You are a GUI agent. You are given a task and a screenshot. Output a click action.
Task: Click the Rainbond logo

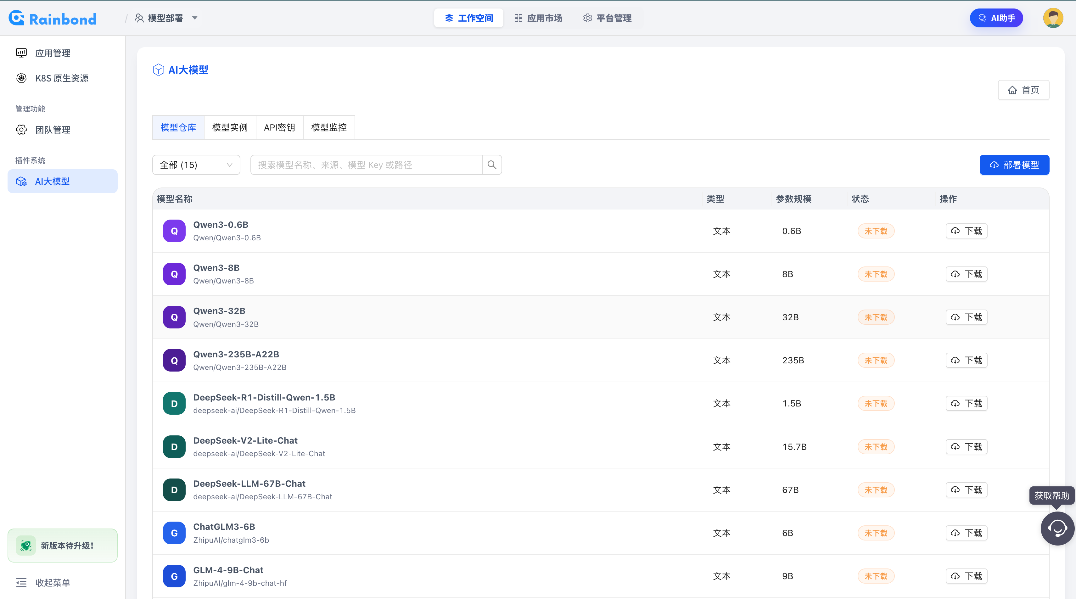pos(53,18)
